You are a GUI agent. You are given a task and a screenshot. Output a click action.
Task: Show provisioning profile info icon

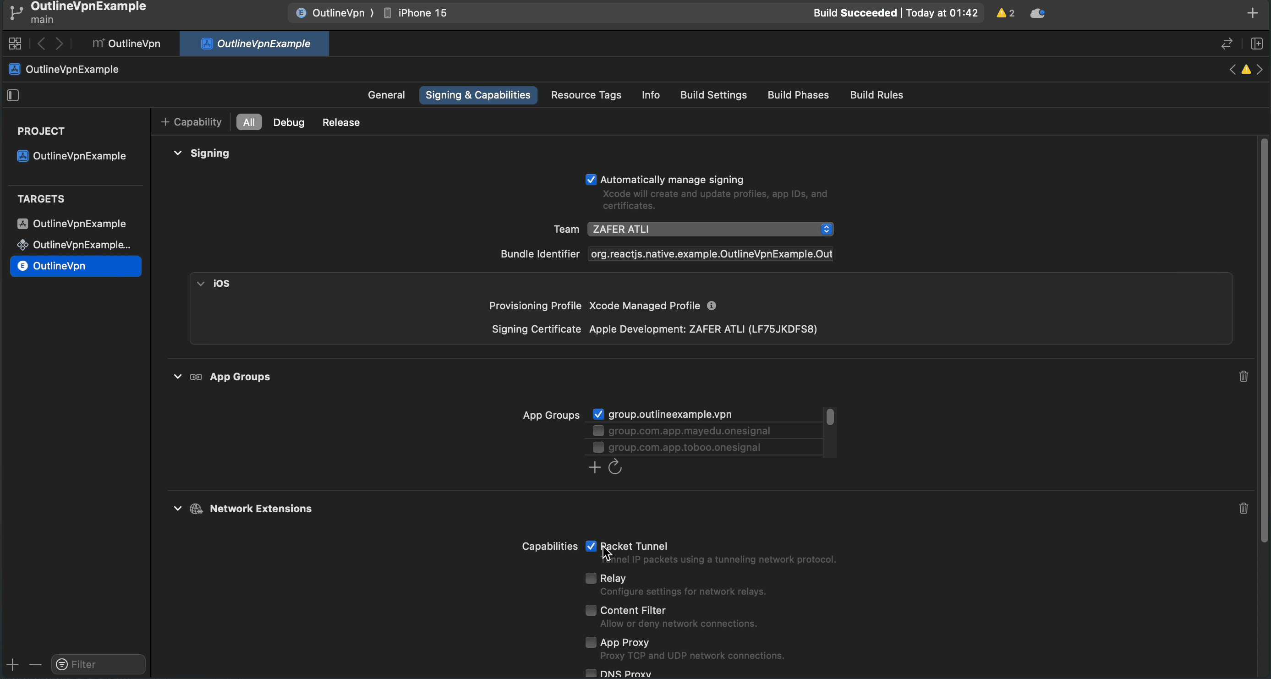711,306
